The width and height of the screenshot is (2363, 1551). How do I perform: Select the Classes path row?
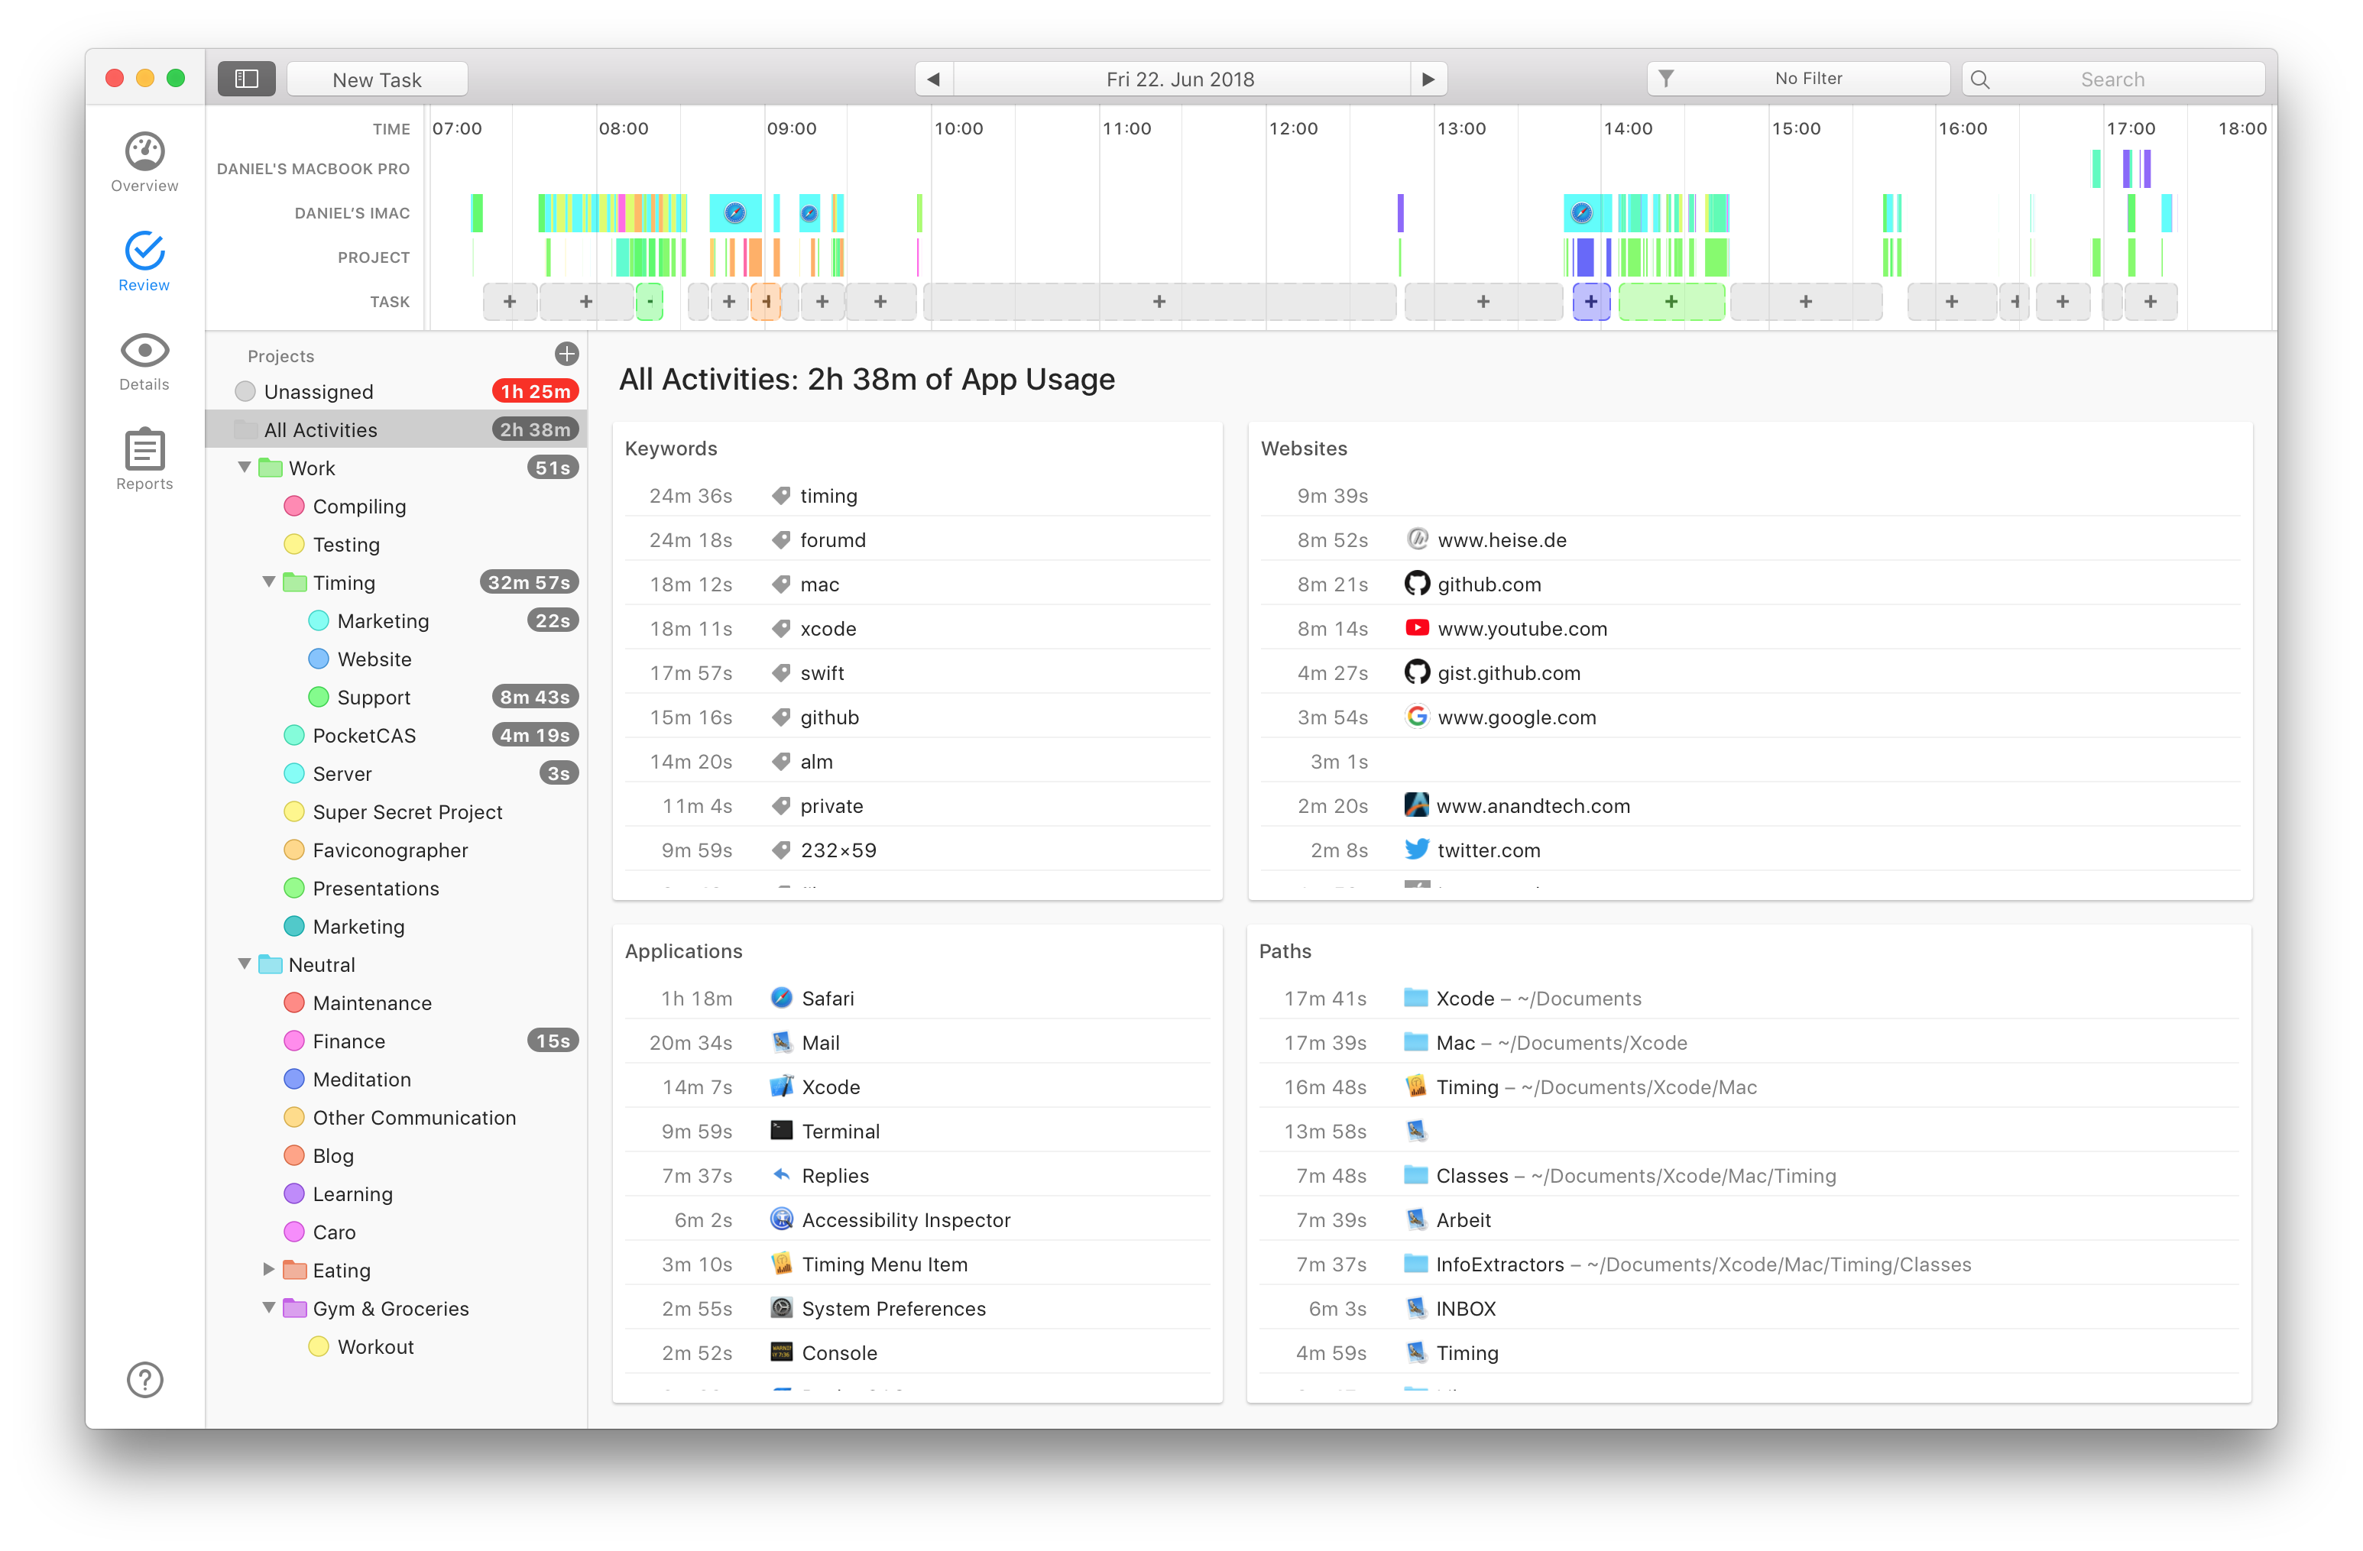(1749, 1175)
